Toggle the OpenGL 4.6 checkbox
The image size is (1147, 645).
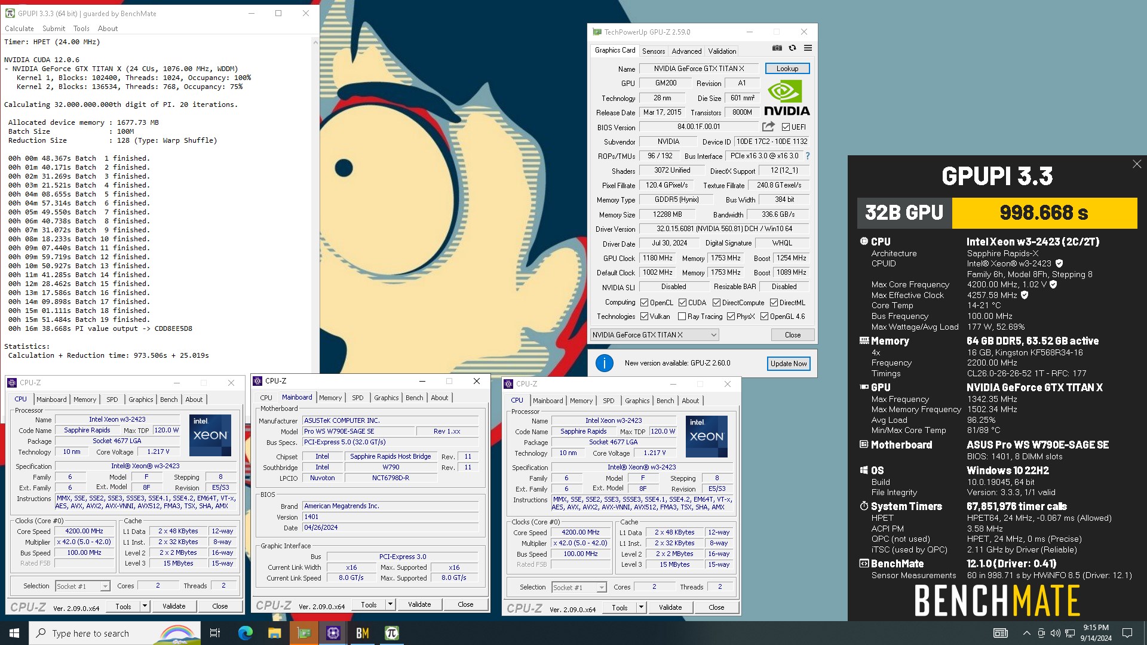coord(764,317)
